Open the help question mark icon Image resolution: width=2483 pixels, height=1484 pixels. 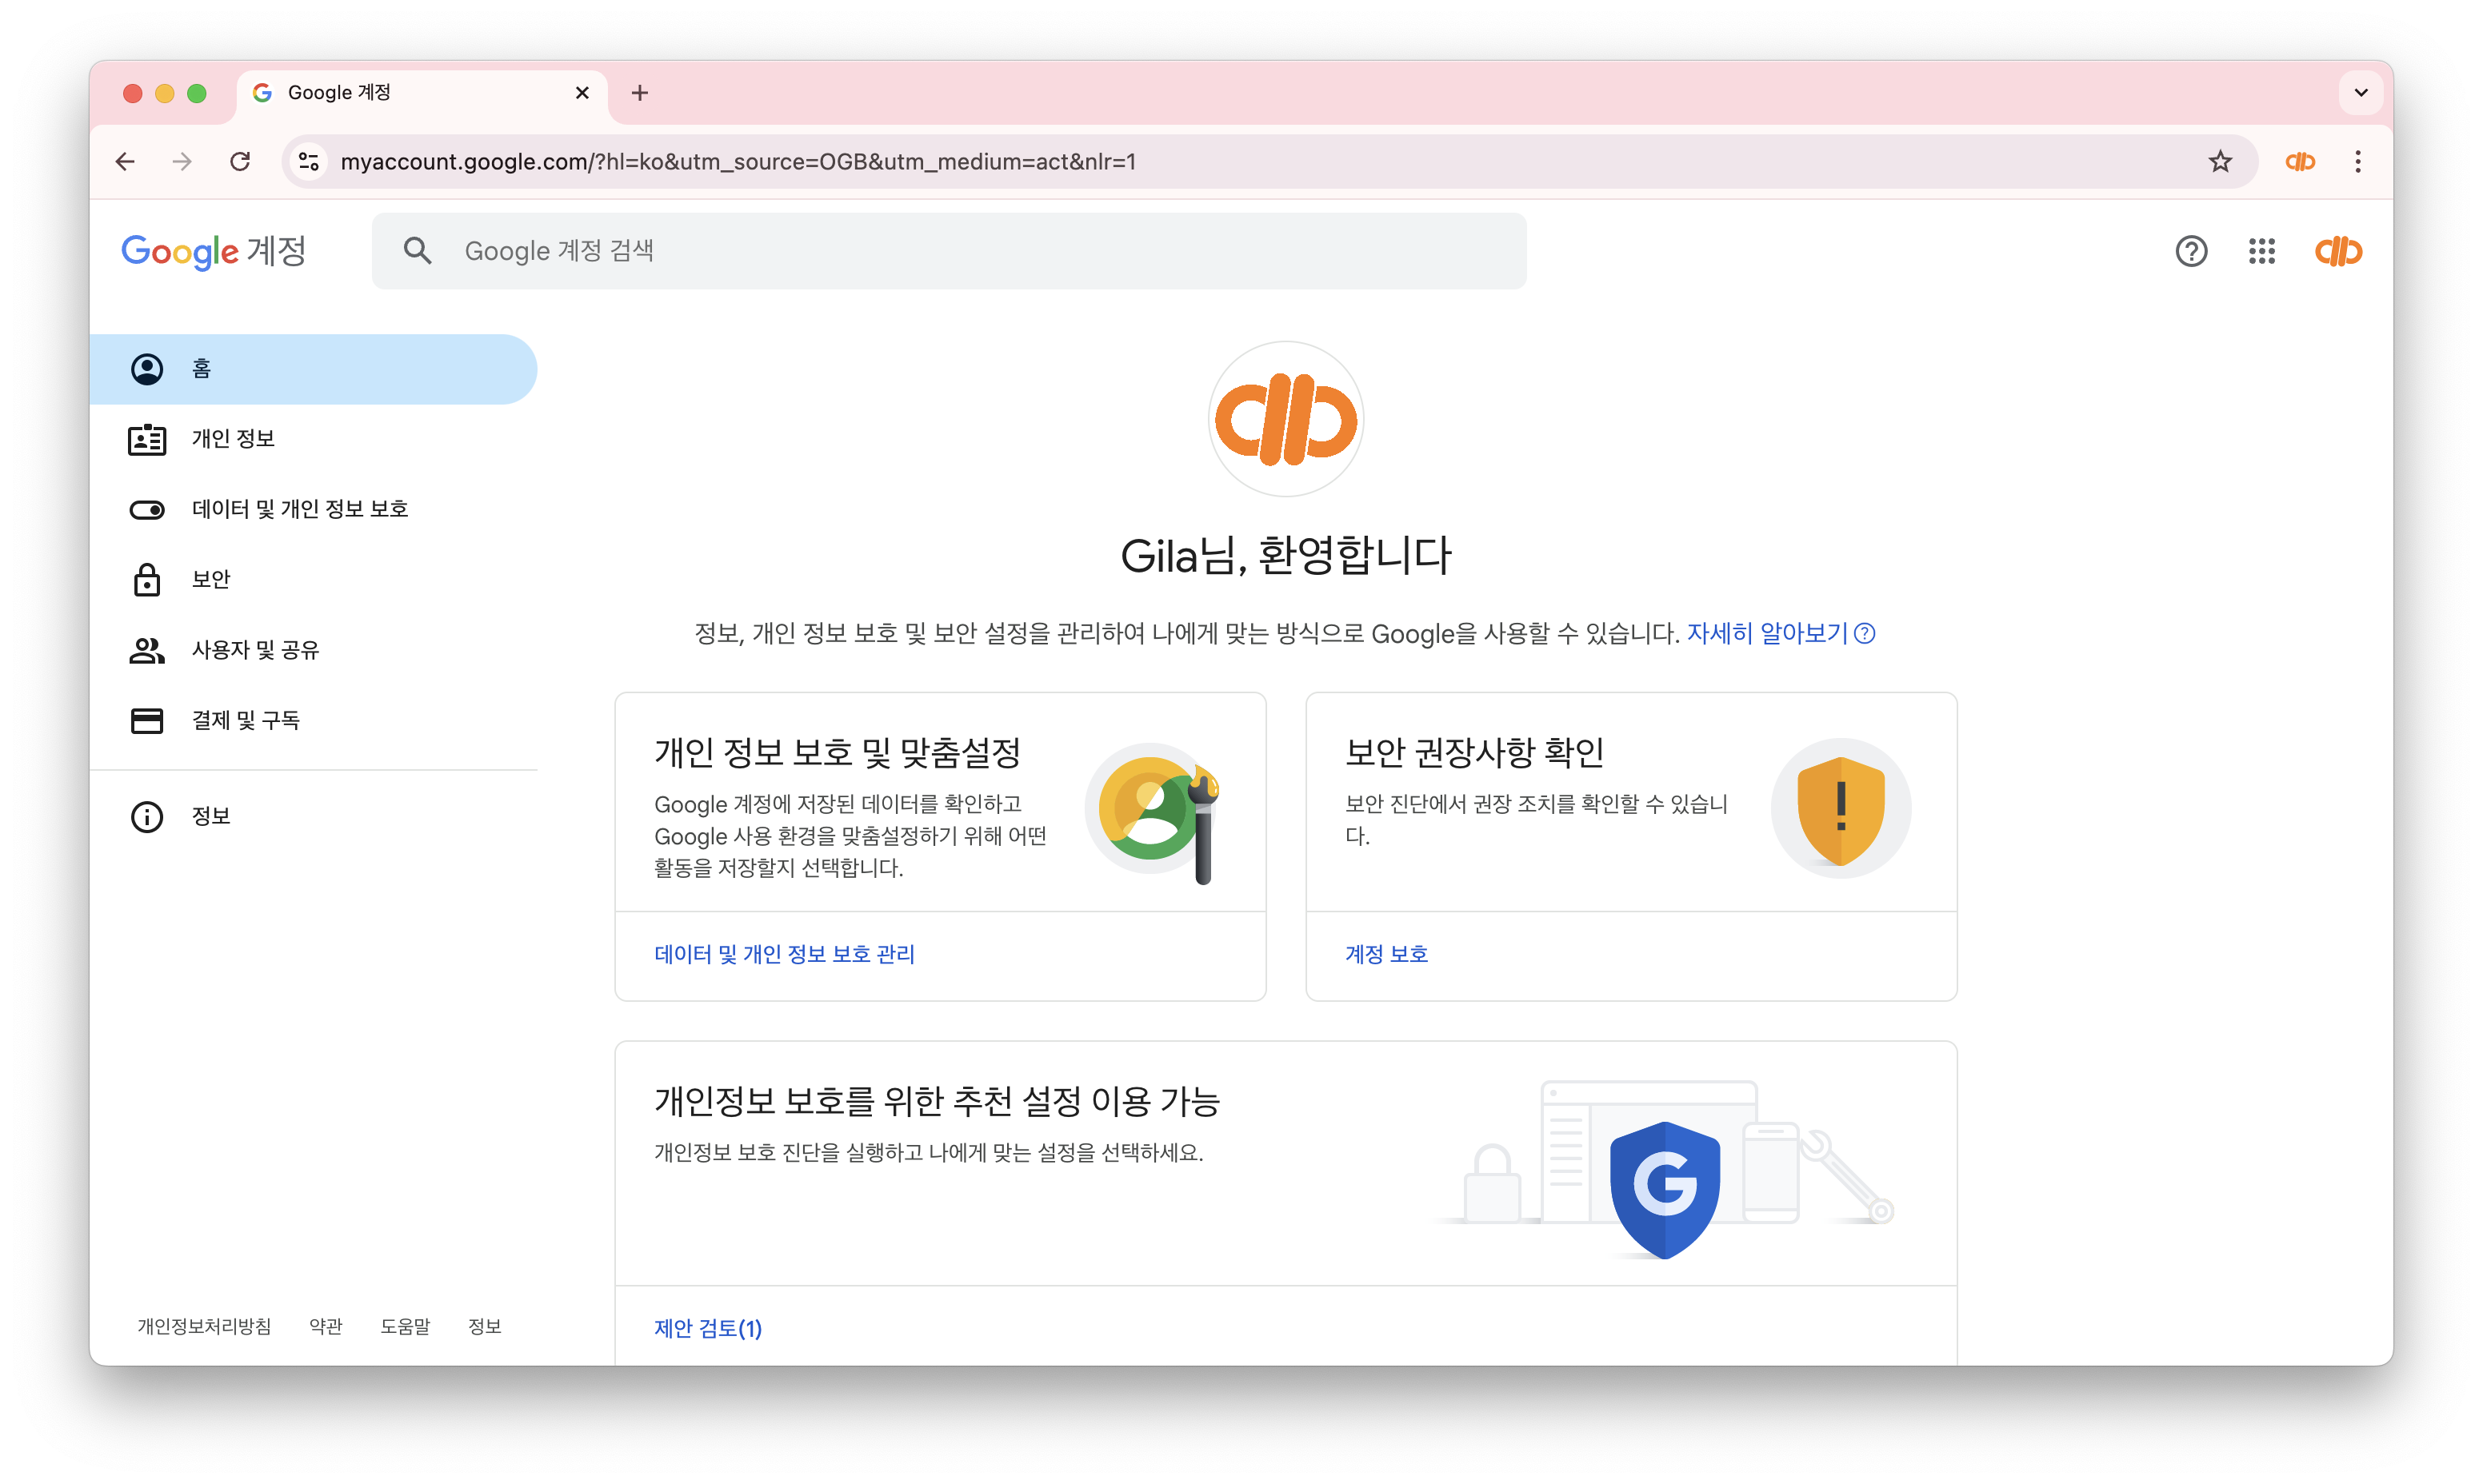click(x=2191, y=251)
